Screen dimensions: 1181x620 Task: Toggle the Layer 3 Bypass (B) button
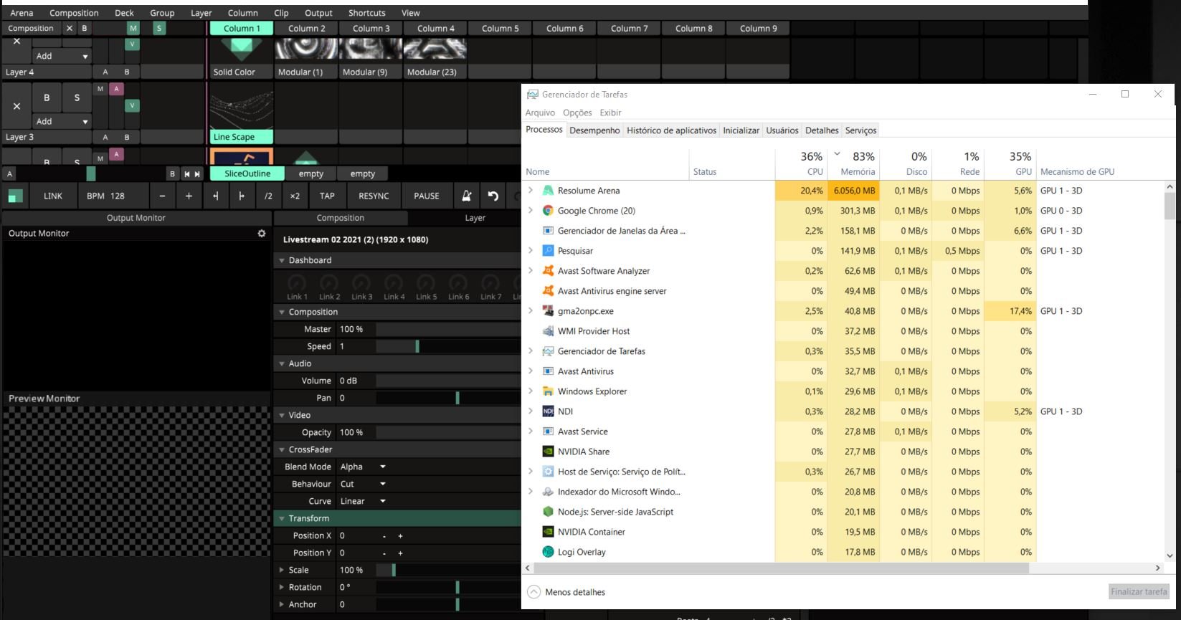point(47,98)
